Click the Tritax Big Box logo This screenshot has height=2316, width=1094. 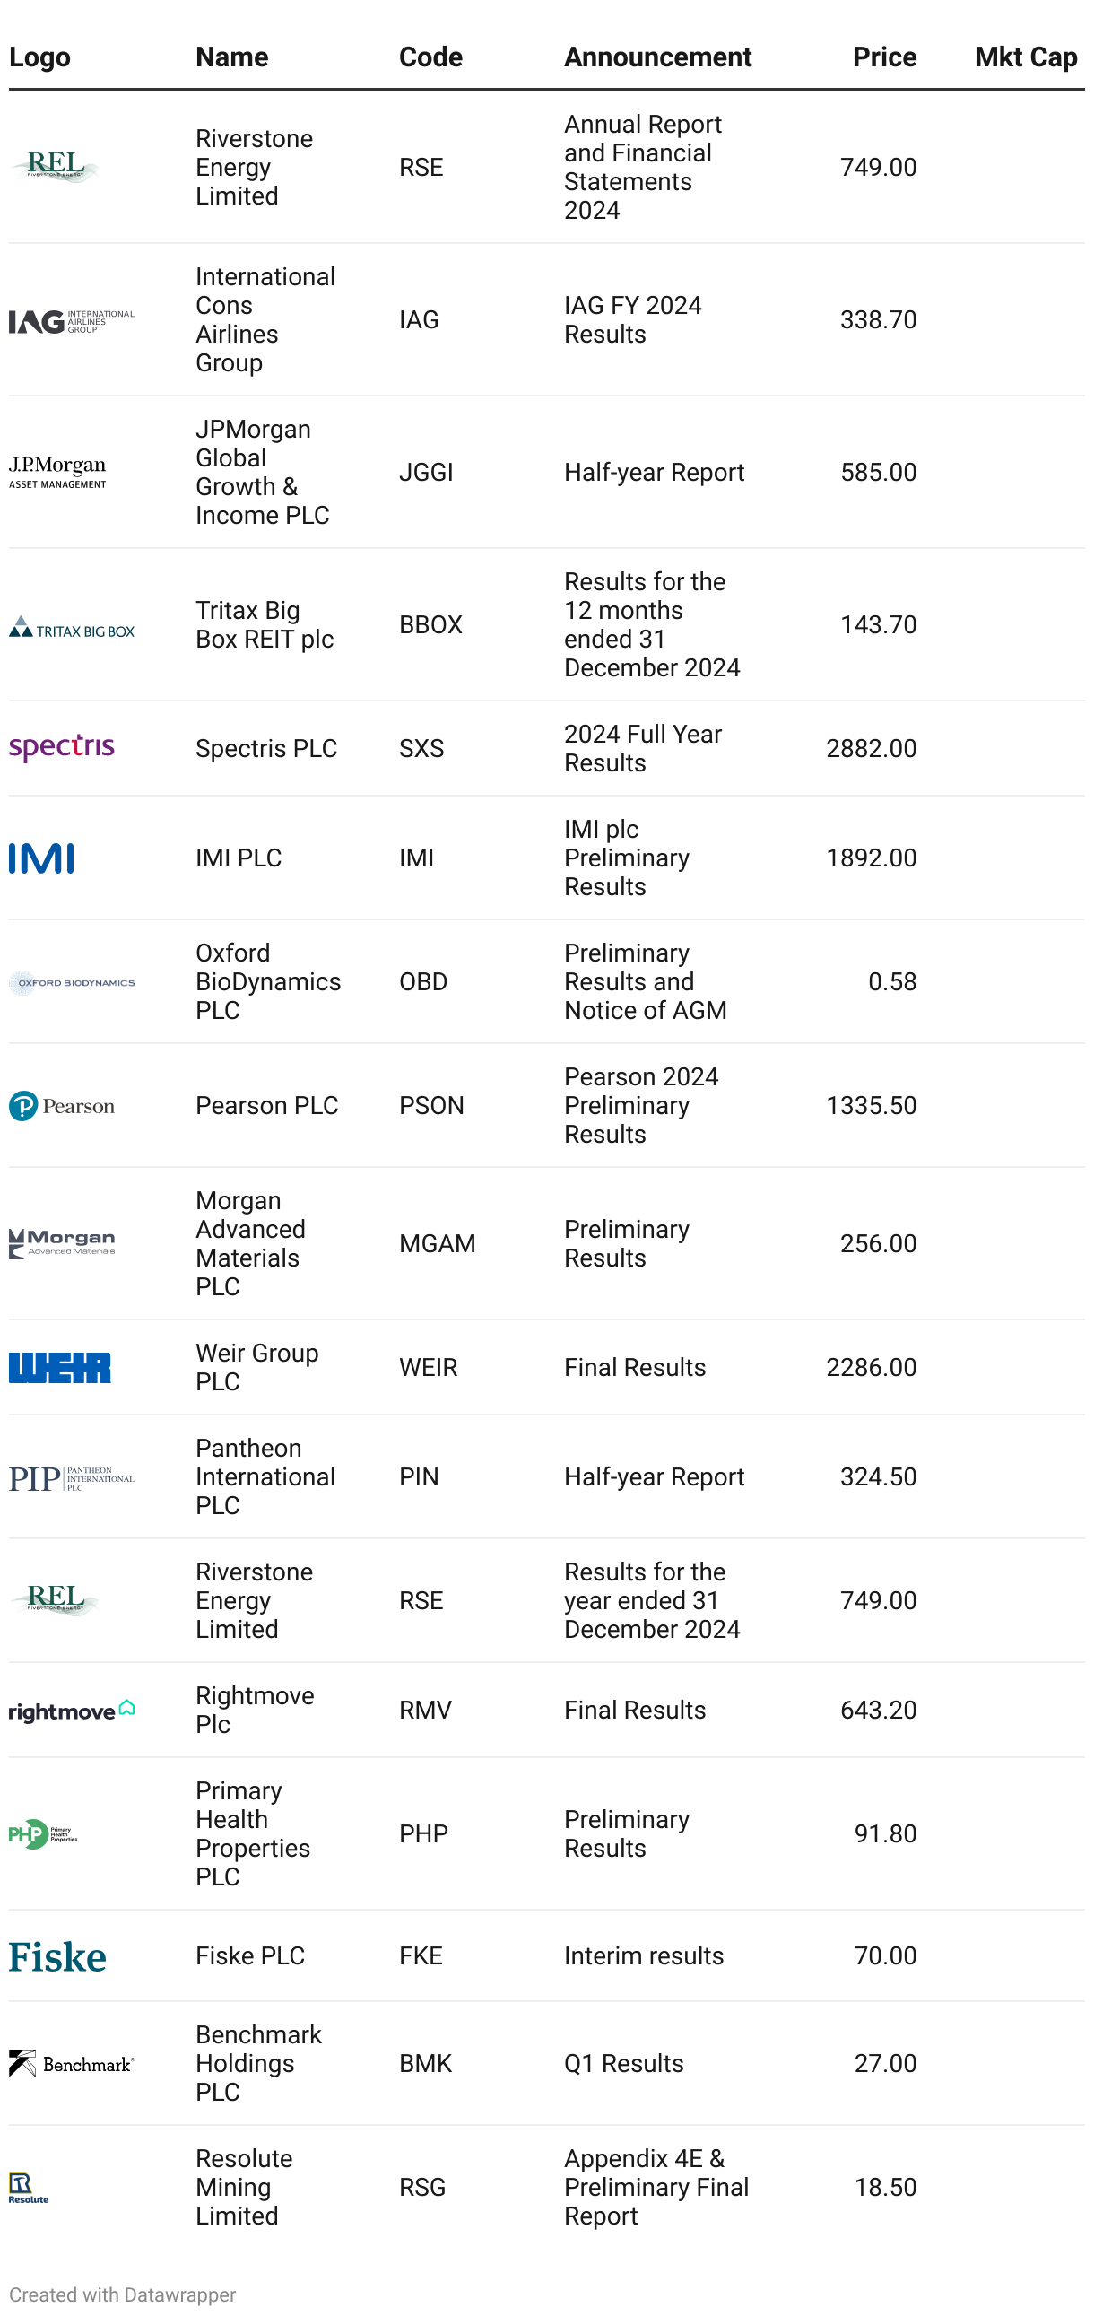point(71,627)
